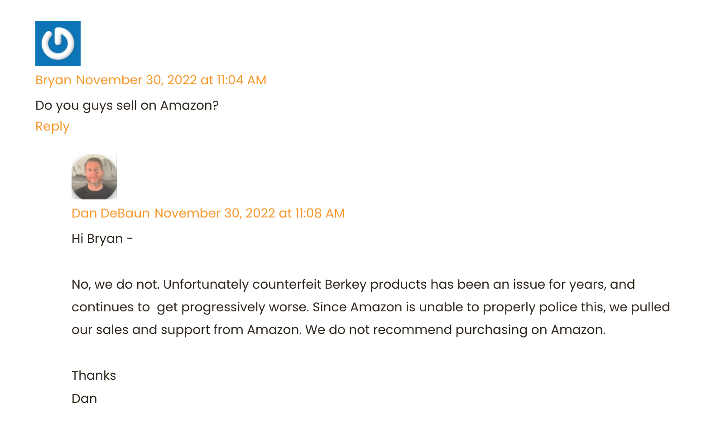
Task: Open the Bryan author name link
Action: click(x=53, y=80)
